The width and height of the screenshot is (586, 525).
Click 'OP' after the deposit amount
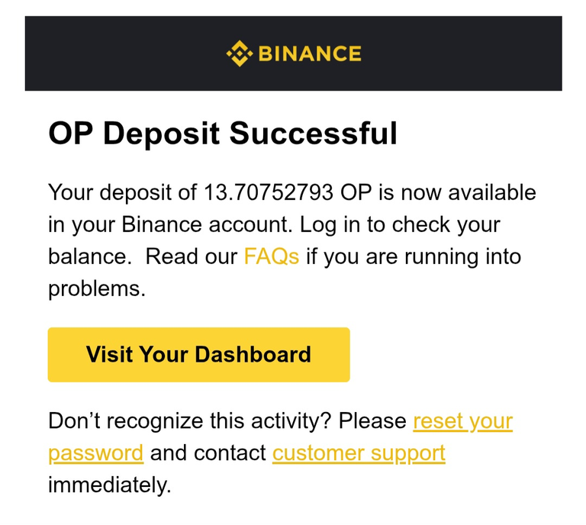(x=356, y=192)
